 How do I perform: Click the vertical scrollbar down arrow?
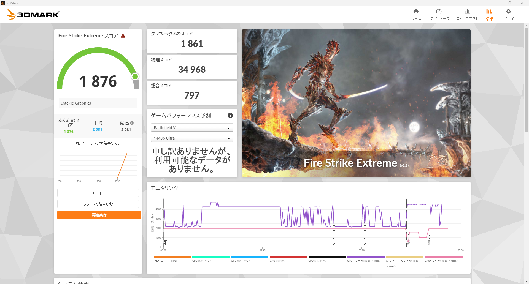click(x=527, y=282)
